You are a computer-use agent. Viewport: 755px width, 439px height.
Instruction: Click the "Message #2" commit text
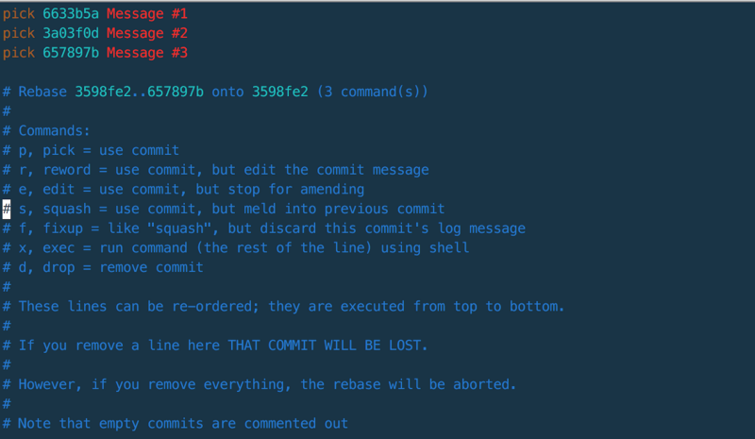click(146, 33)
